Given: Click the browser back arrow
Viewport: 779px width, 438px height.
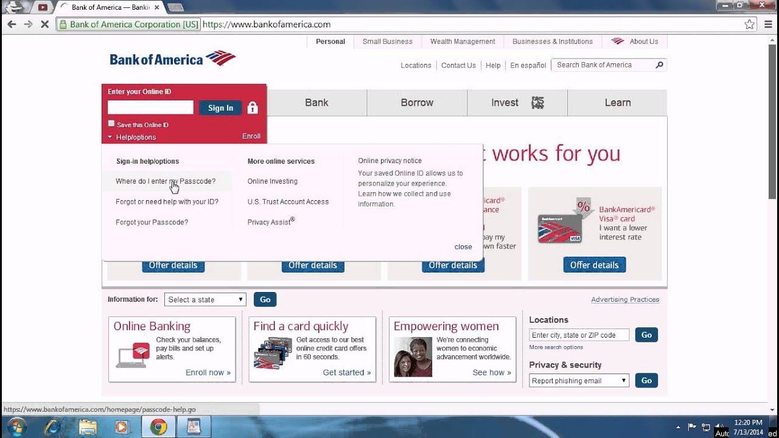Looking at the screenshot, I should tap(12, 24).
